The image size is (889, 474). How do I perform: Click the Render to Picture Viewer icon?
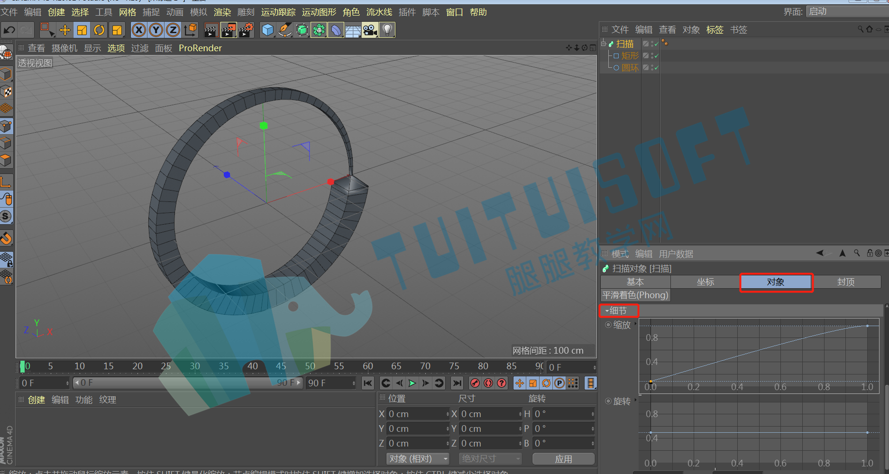pos(228,30)
